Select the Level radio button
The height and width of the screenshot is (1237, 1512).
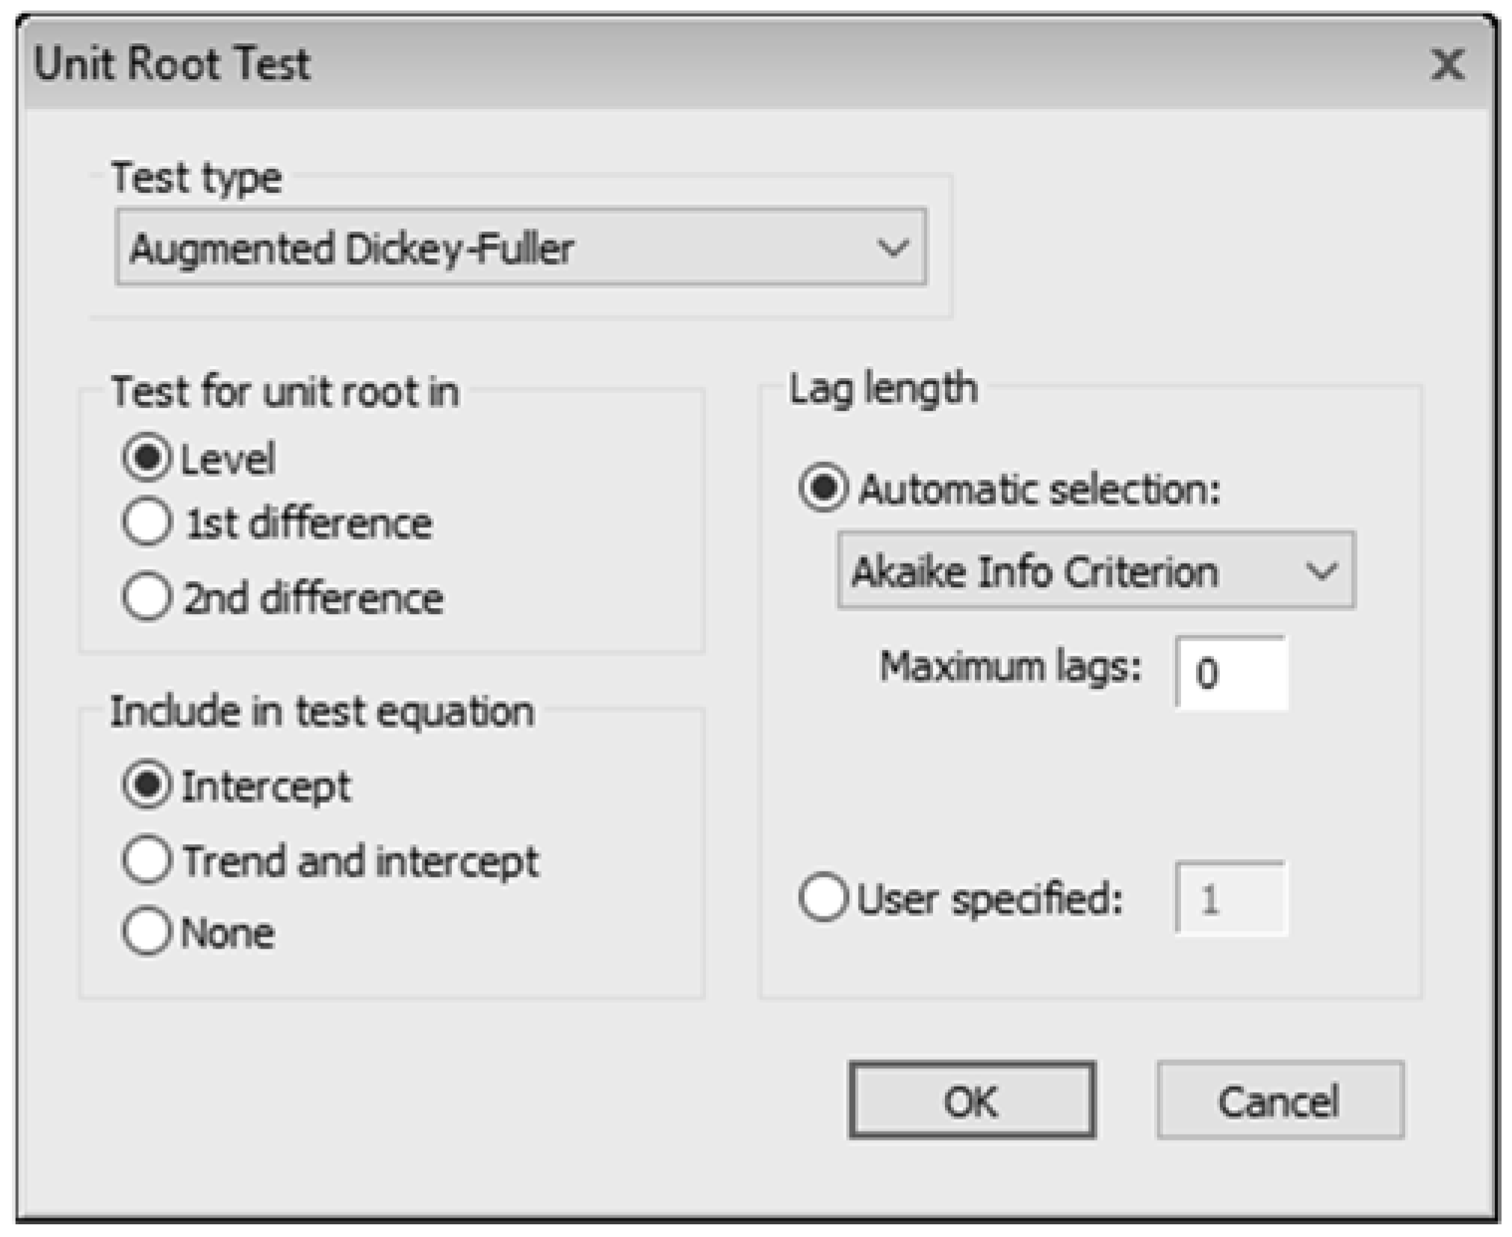146,456
